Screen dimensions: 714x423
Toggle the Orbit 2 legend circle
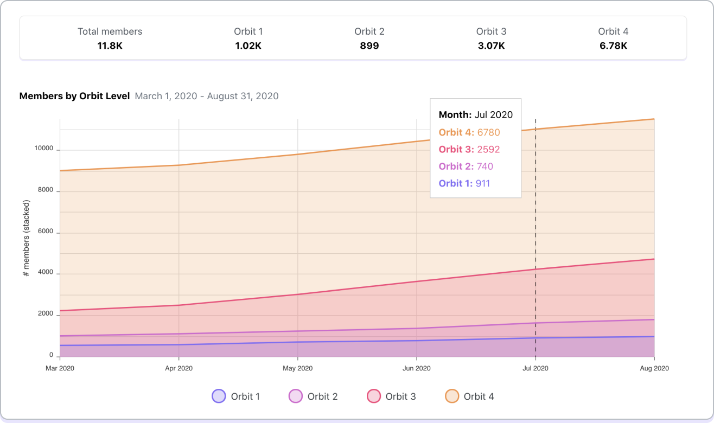click(295, 396)
